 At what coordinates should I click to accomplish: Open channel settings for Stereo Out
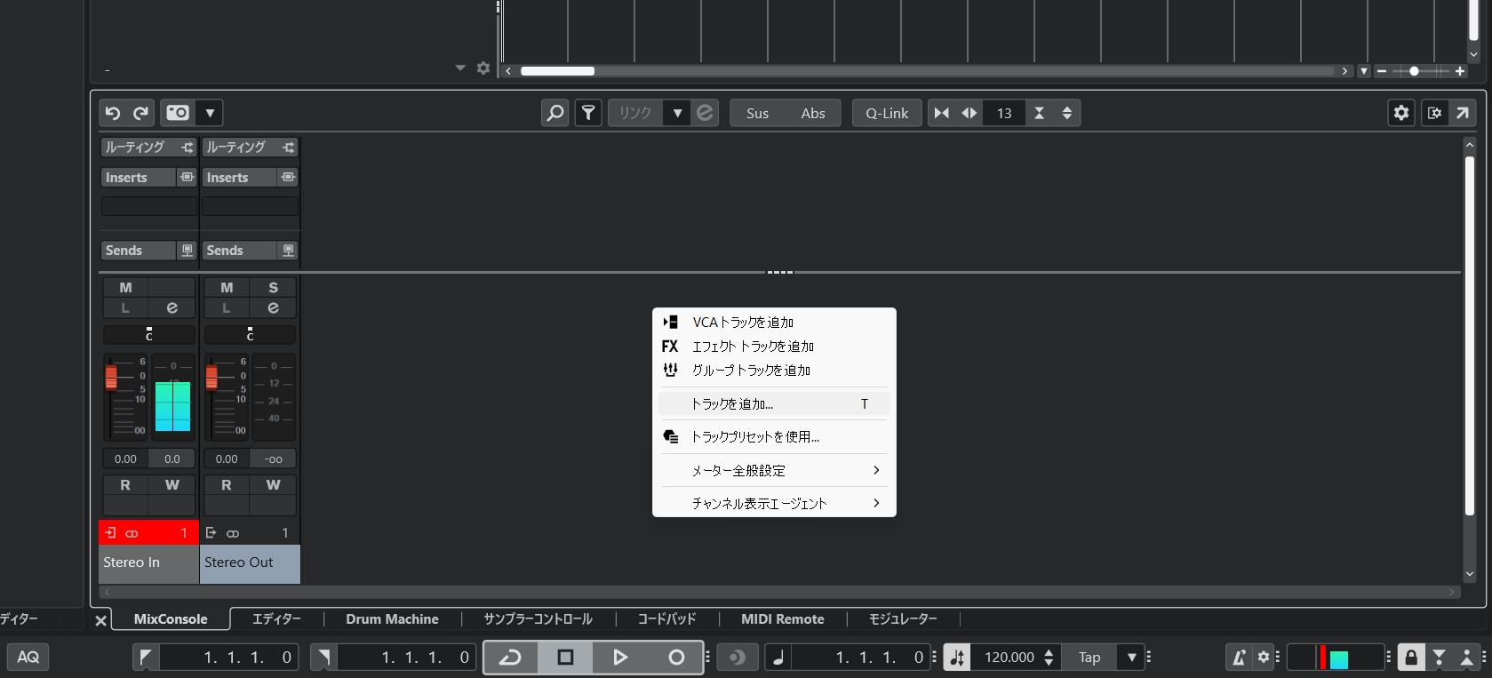(x=273, y=307)
